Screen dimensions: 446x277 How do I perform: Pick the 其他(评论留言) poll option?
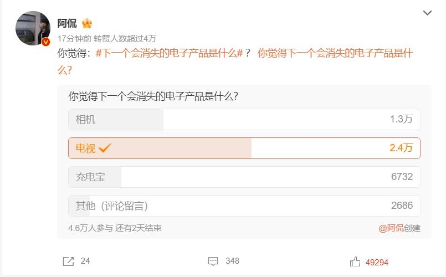[x=244, y=206]
